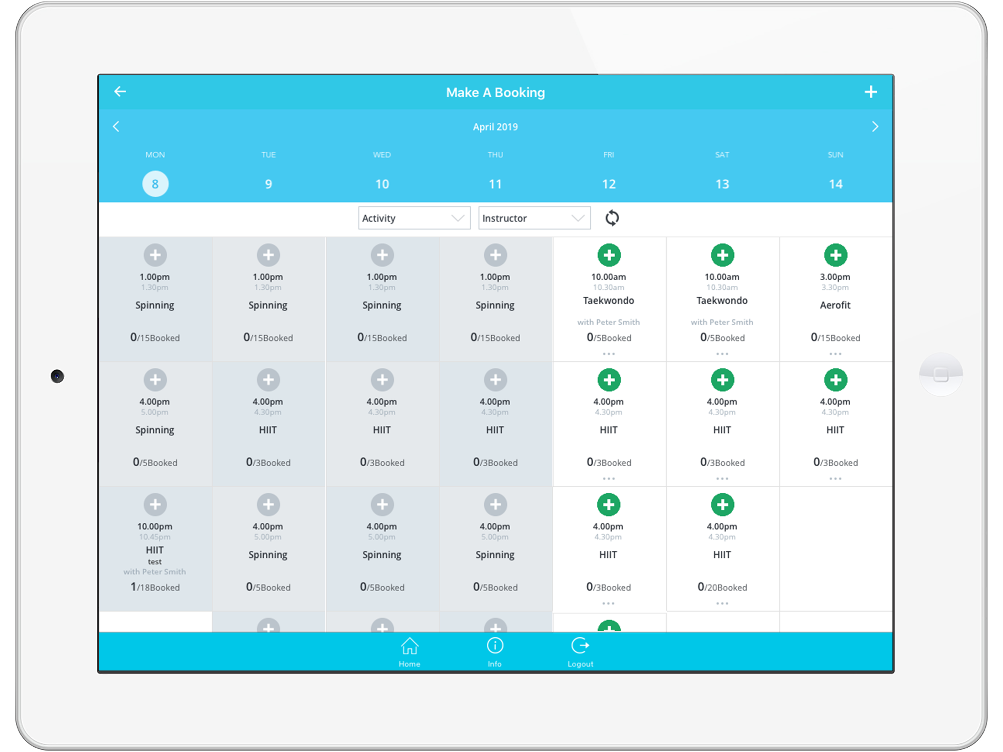Book Saturday second-row 4.00pm HIIT green plus
This screenshot has height=752, width=1003.
point(722,380)
